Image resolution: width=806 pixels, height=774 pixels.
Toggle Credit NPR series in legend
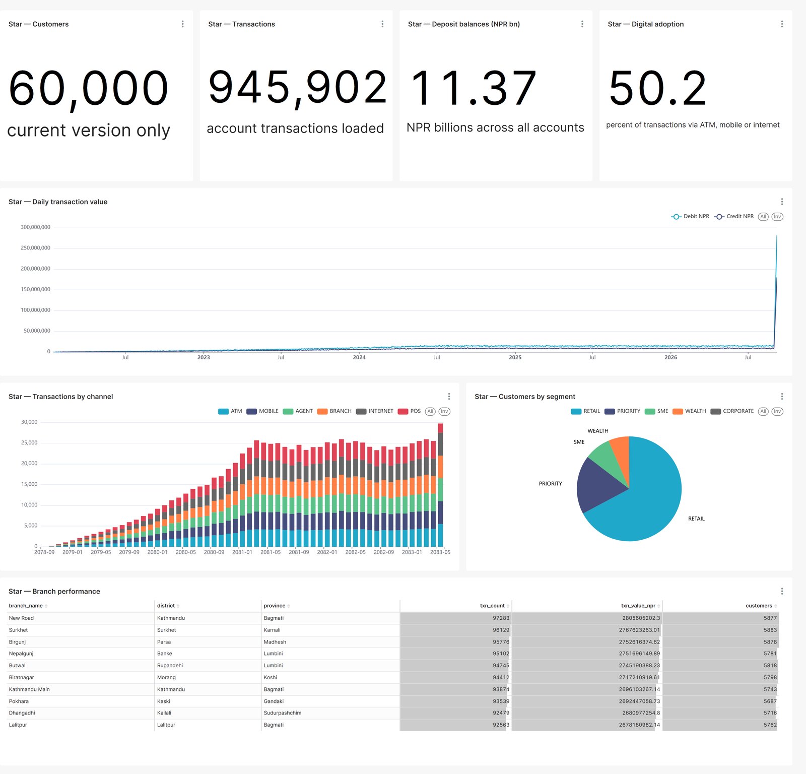coord(734,217)
